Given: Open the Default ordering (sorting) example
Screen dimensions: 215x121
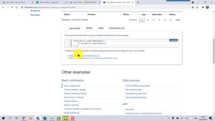Looking at the screenshot, I should (75, 93).
